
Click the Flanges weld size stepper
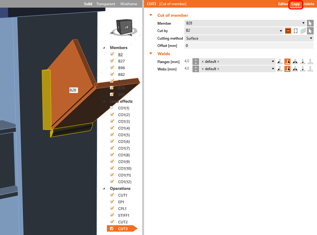click(x=195, y=62)
